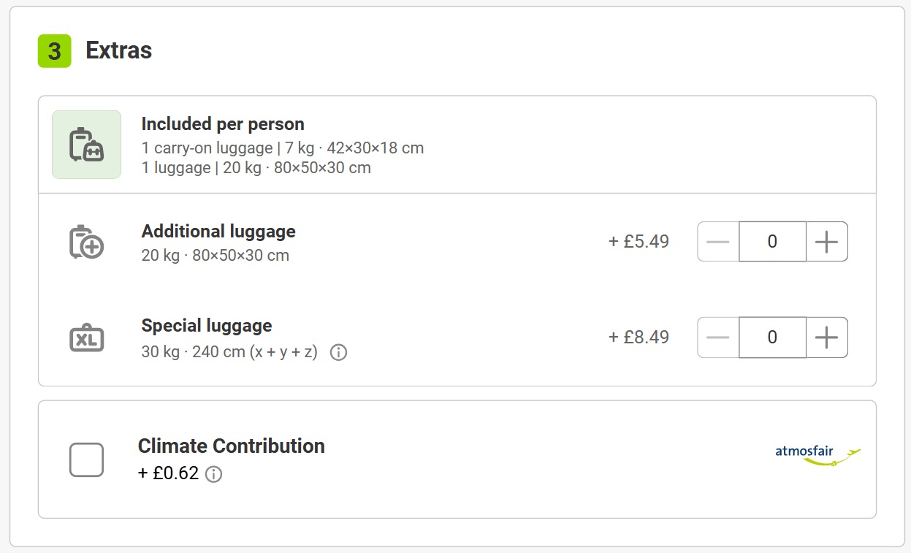Select the Additional luggage label
911x553 pixels.
pyautogui.click(x=218, y=232)
